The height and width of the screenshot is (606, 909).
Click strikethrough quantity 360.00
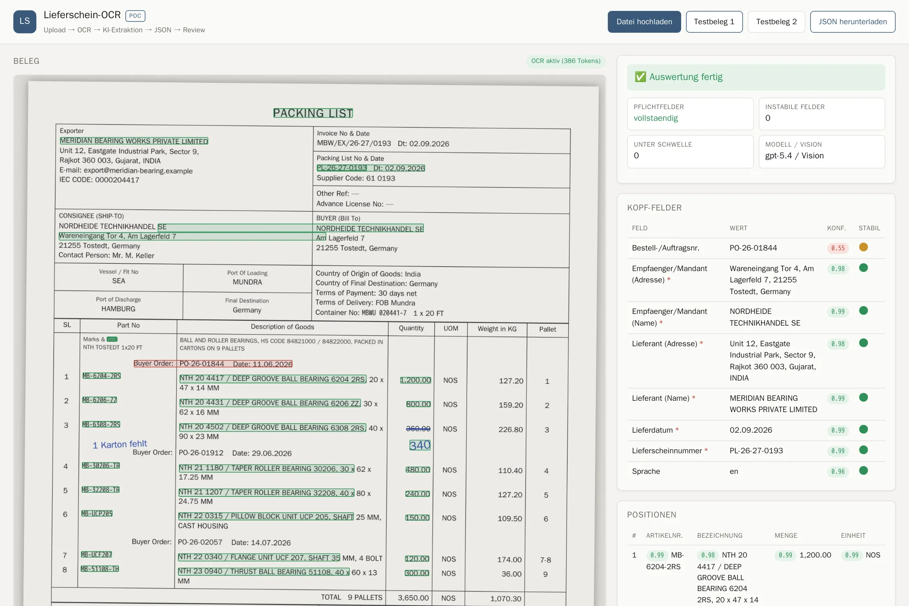tap(418, 429)
